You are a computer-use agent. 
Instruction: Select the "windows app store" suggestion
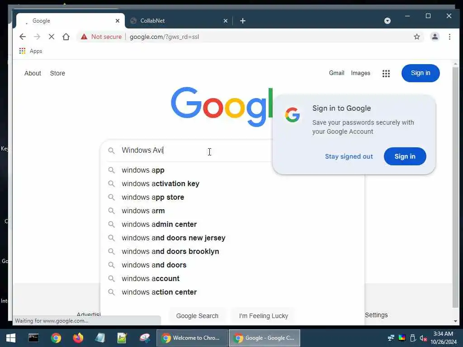click(x=233, y=197)
